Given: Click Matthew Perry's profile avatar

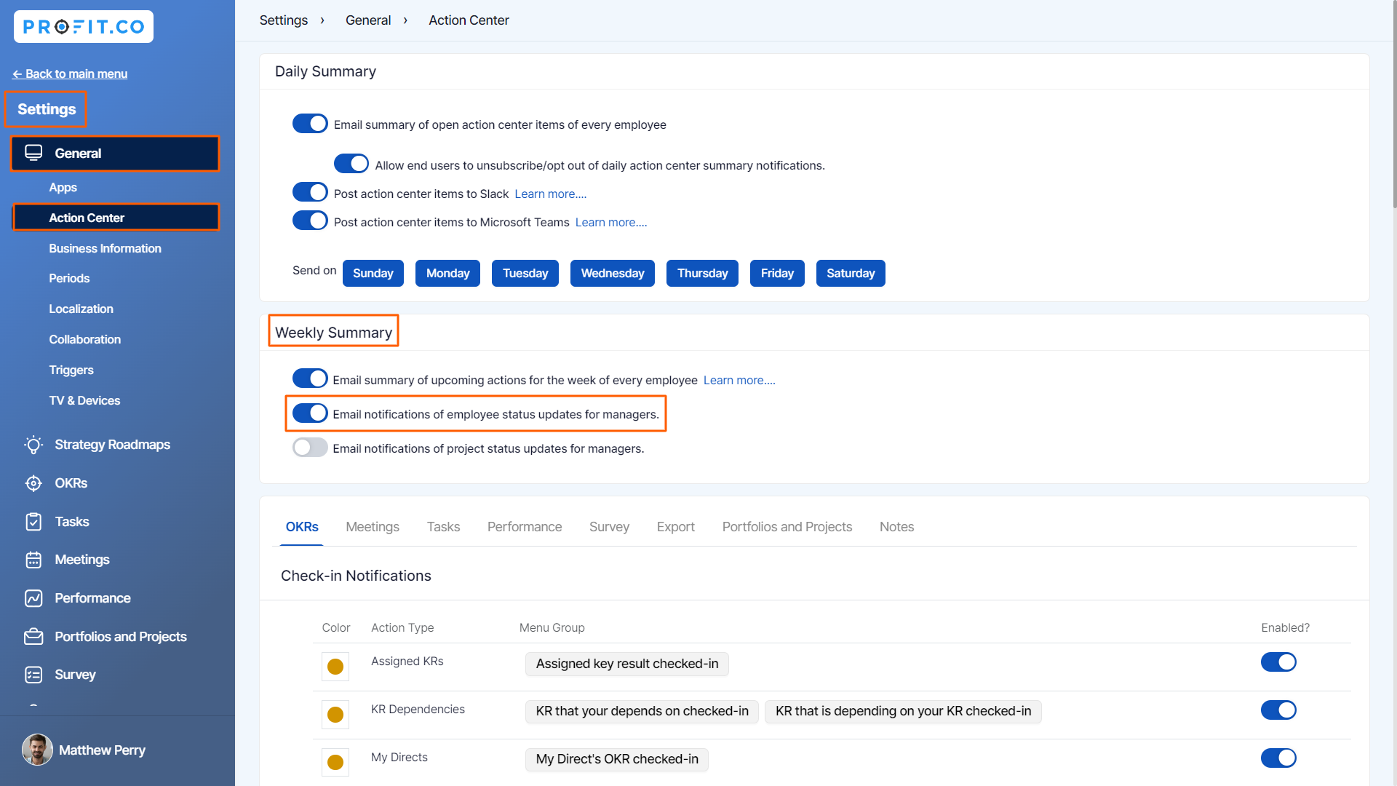Looking at the screenshot, I should [x=37, y=750].
